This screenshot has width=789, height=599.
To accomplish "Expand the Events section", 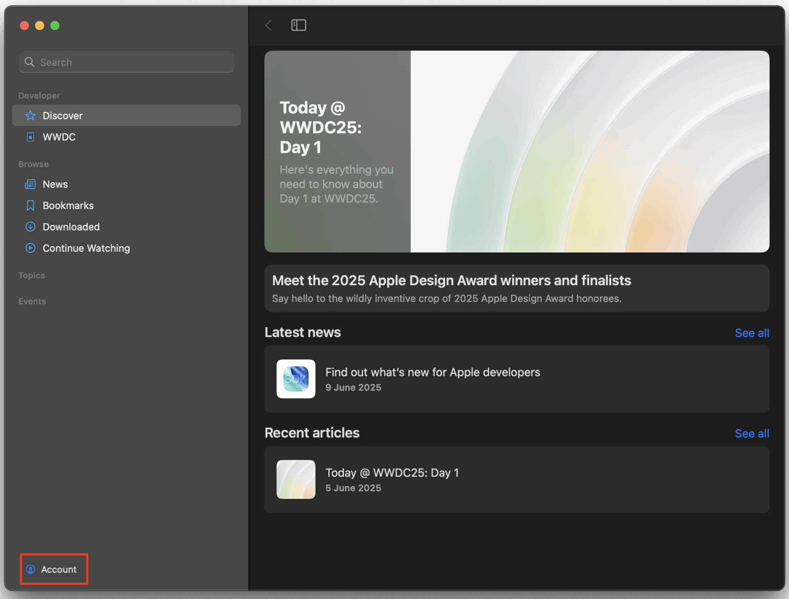I will point(32,301).
